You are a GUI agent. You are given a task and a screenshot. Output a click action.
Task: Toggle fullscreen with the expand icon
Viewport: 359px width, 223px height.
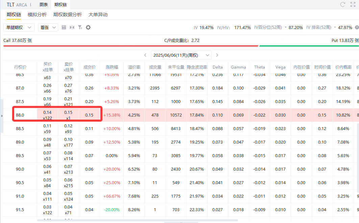(353, 4)
